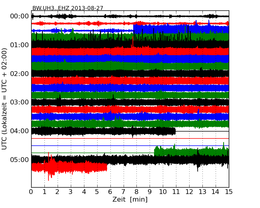Click the x-axis tick label 13
The height and width of the screenshot is (208, 260).
[x=202, y=192]
